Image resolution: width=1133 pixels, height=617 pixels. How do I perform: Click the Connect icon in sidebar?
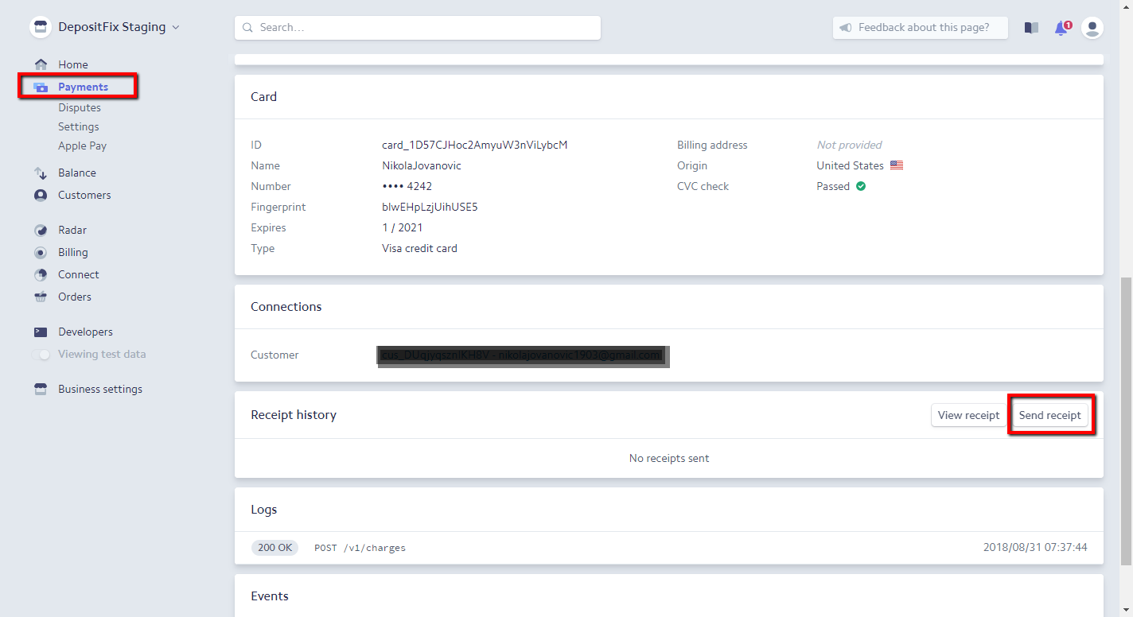coord(41,274)
